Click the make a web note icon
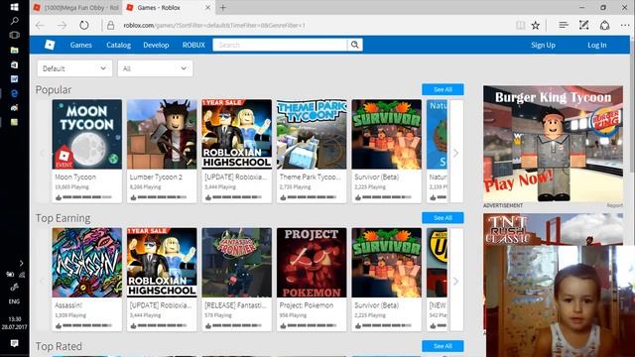The width and height of the screenshot is (635, 357). [x=583, y=25]
